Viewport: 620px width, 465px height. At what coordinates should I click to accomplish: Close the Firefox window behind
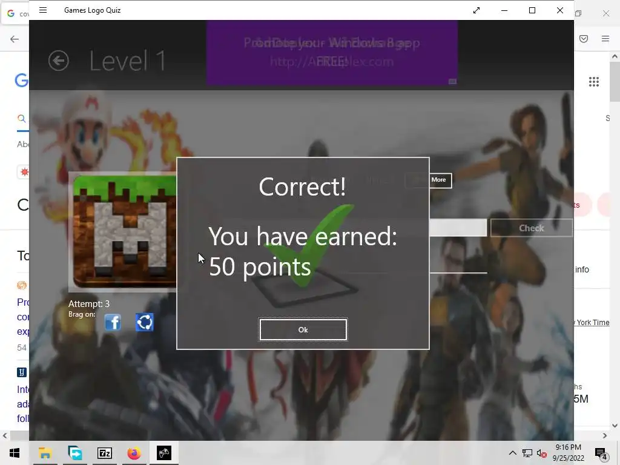coord(606,13)
